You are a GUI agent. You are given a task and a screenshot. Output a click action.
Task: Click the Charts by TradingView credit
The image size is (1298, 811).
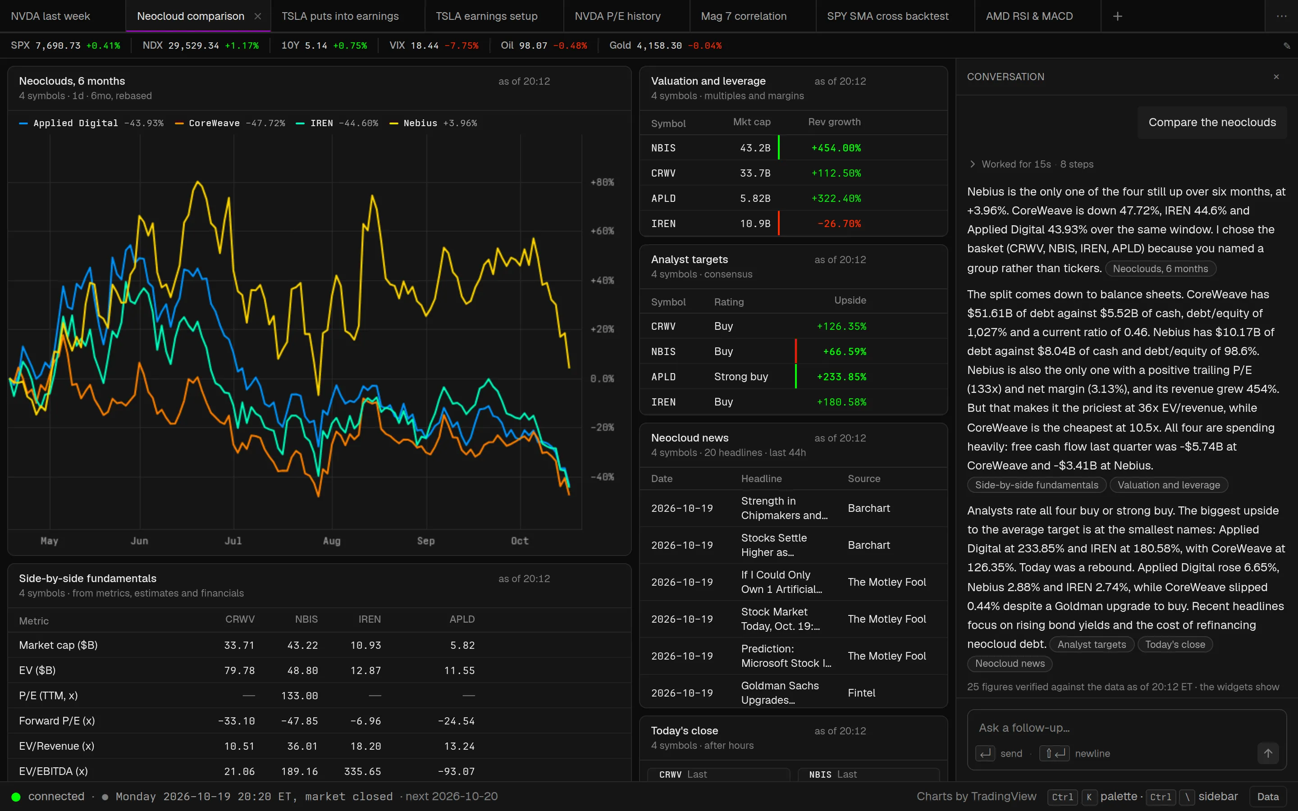click(976, 797)
